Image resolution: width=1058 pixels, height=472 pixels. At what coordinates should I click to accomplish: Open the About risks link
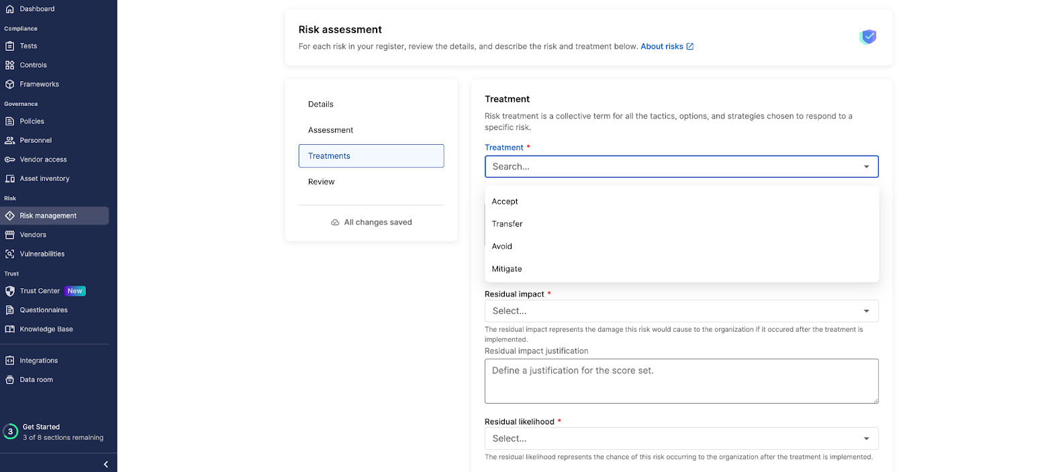(667, 46)
